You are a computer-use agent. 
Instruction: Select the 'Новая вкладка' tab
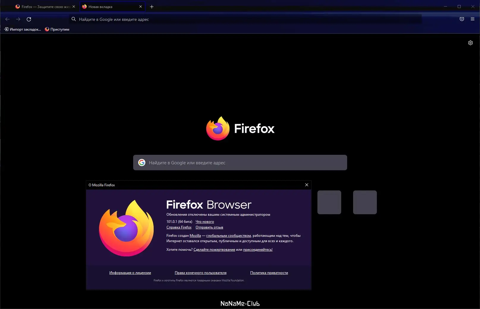pos(112,7)
